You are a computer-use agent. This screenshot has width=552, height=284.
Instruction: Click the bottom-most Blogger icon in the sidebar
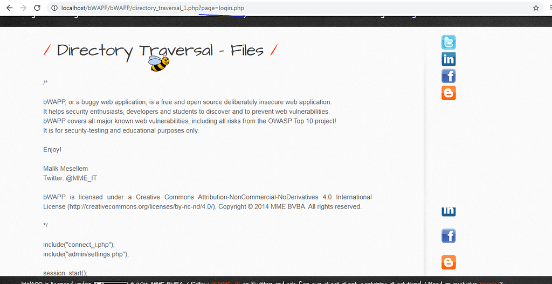pos(448,262)
